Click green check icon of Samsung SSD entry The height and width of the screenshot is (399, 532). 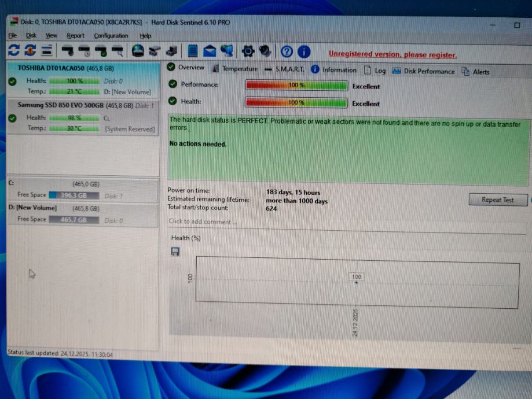[13, 119]
